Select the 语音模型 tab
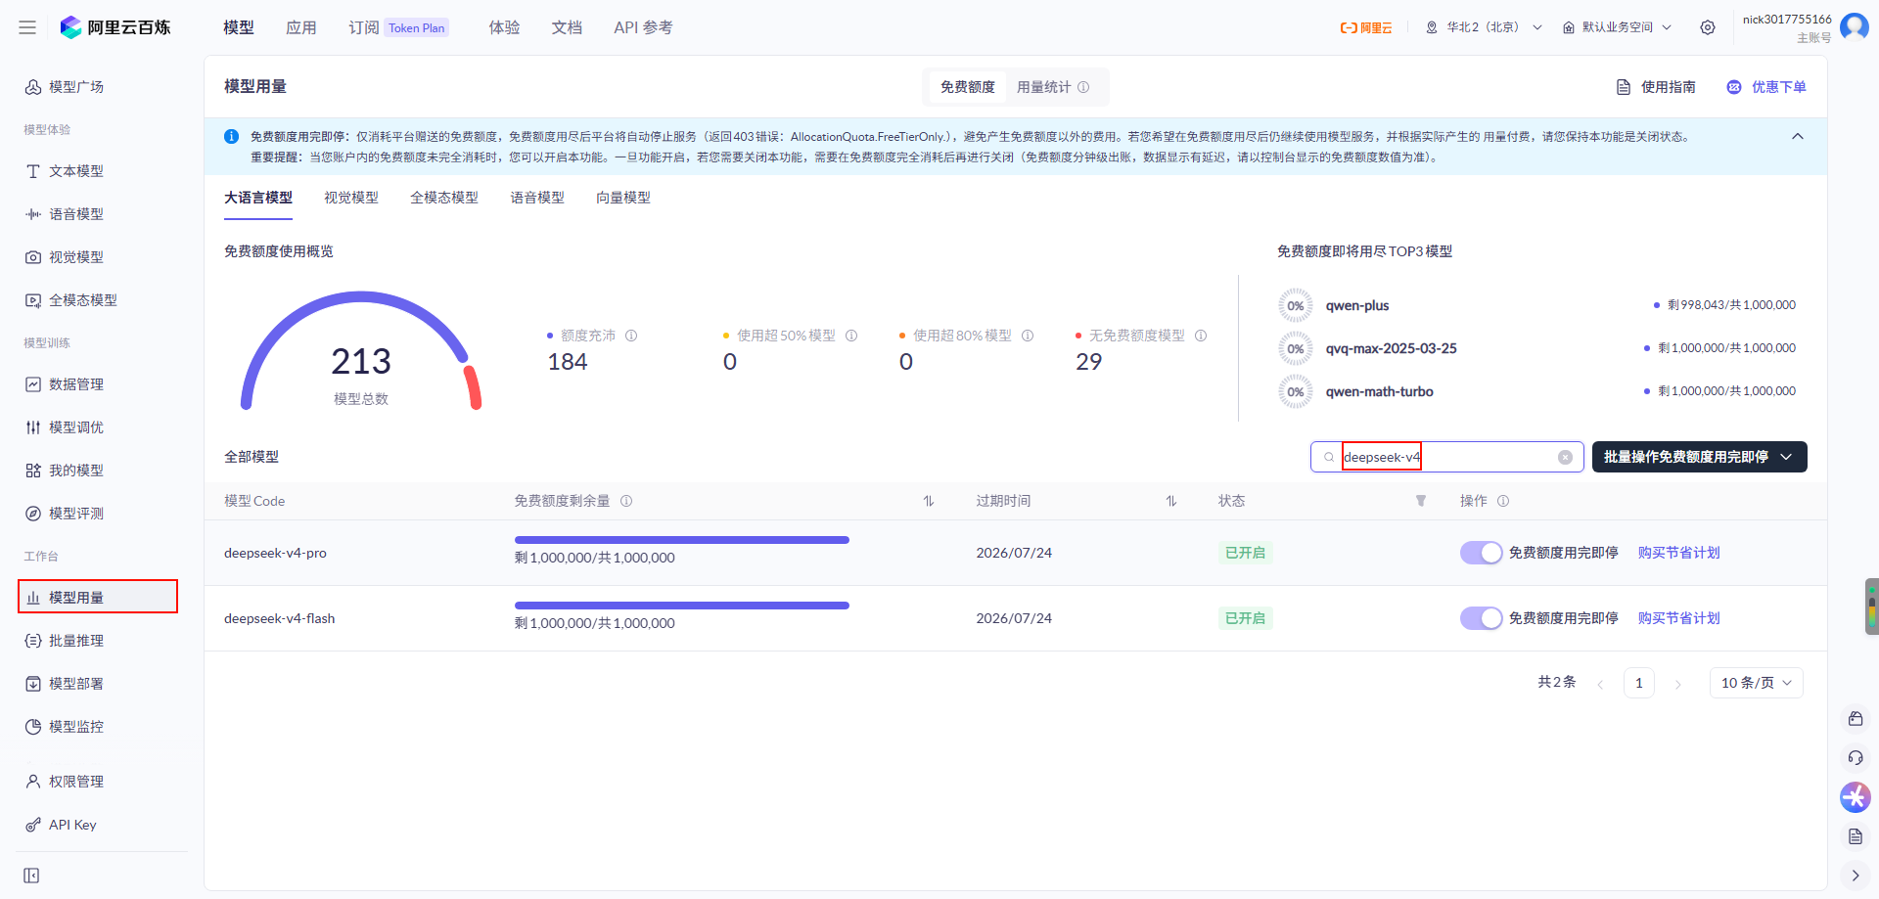 (537, 198)
